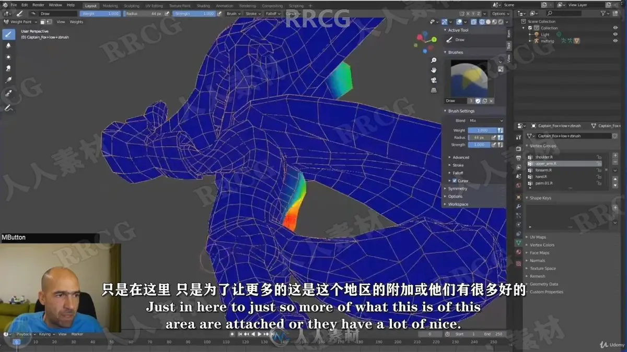Select the Smear weight tool
The width and height of the screenshot is (627, 352).
pyautogui.click(x=8, y=68)
